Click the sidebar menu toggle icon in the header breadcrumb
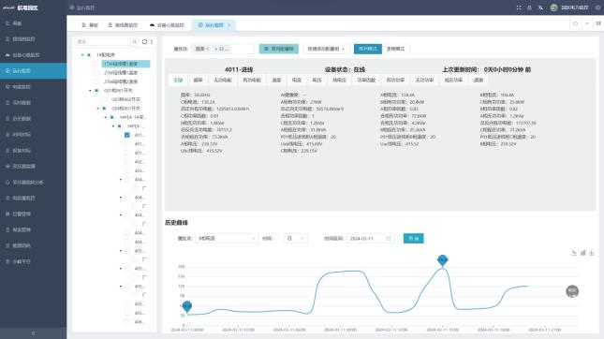 72,7
